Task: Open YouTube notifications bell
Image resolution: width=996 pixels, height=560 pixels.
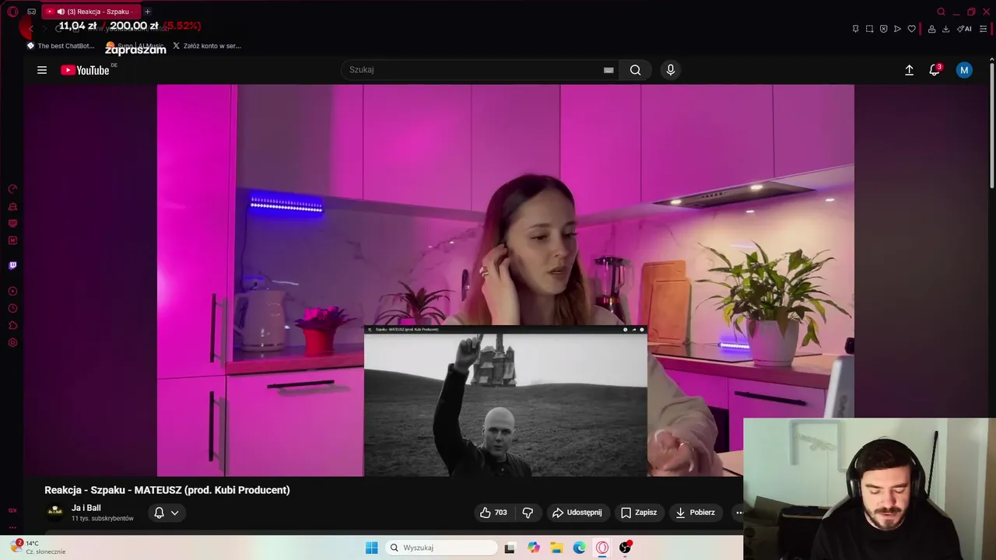Action: [x=935, y=70]
